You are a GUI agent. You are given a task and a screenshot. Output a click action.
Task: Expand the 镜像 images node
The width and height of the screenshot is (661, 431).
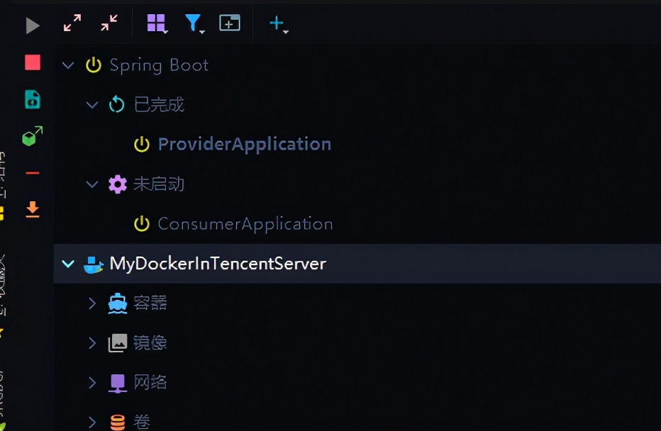coord(93,342)
